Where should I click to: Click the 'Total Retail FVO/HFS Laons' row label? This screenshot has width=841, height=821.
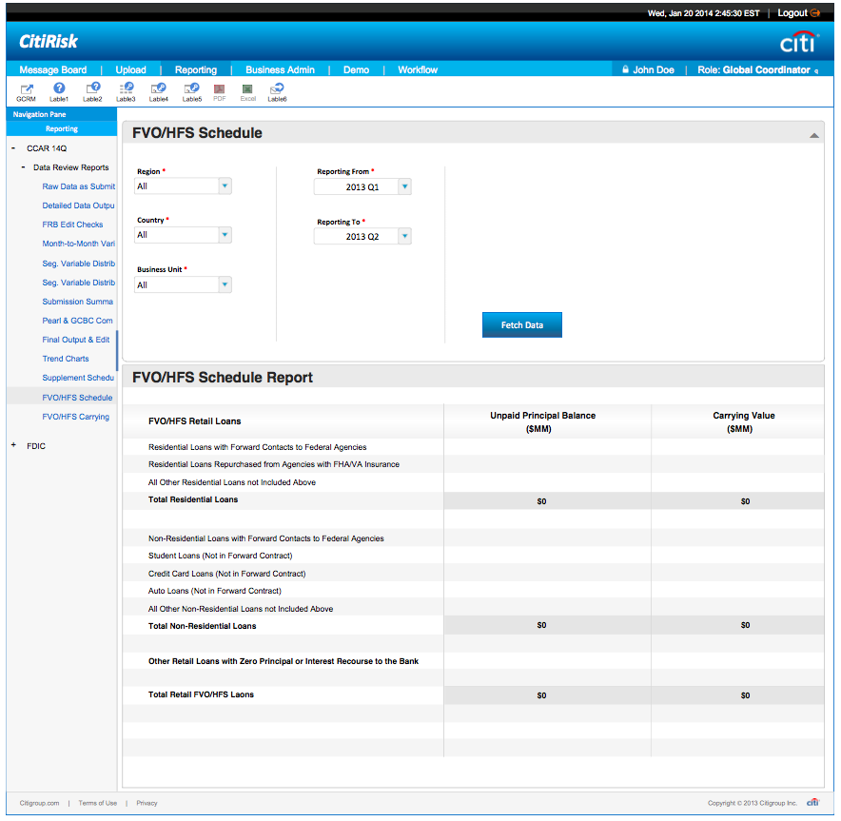[201, 694]
